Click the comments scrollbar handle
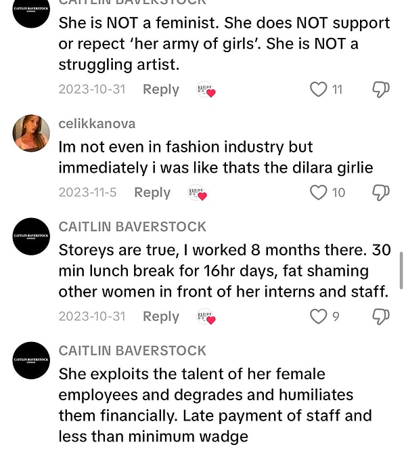The width and height of the screenshot is (406, 449). pos(401,270)
